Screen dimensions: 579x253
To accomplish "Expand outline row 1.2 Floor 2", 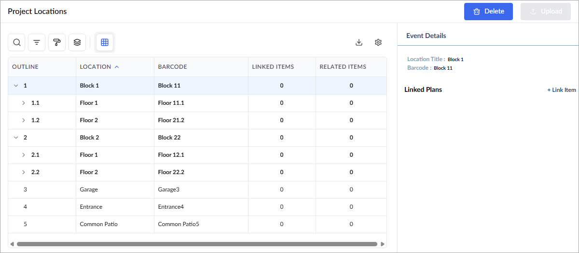I will 23,120.
